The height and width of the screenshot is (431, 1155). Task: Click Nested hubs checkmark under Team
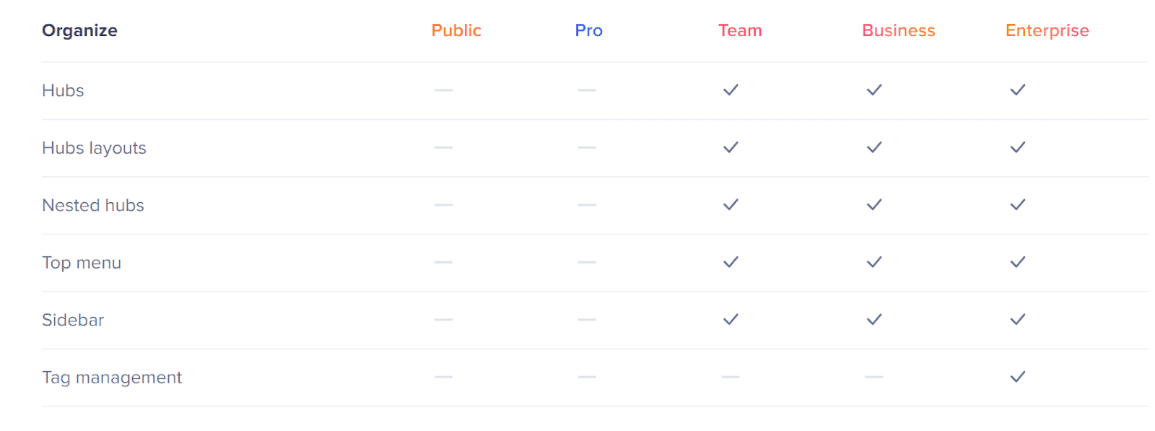731,205
